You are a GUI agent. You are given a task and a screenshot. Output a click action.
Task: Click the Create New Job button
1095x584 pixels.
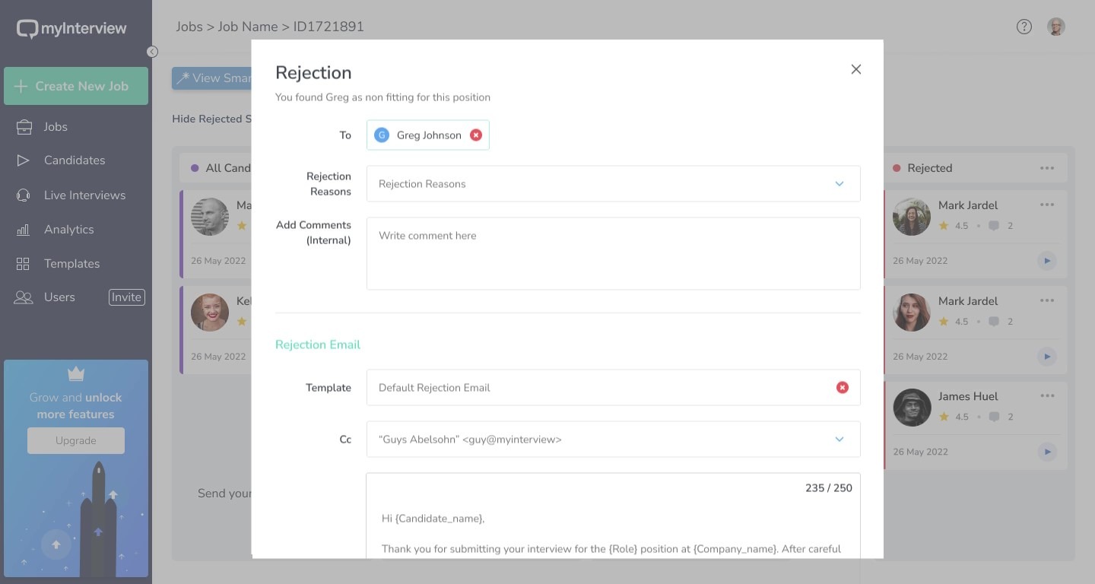(76, 86)
